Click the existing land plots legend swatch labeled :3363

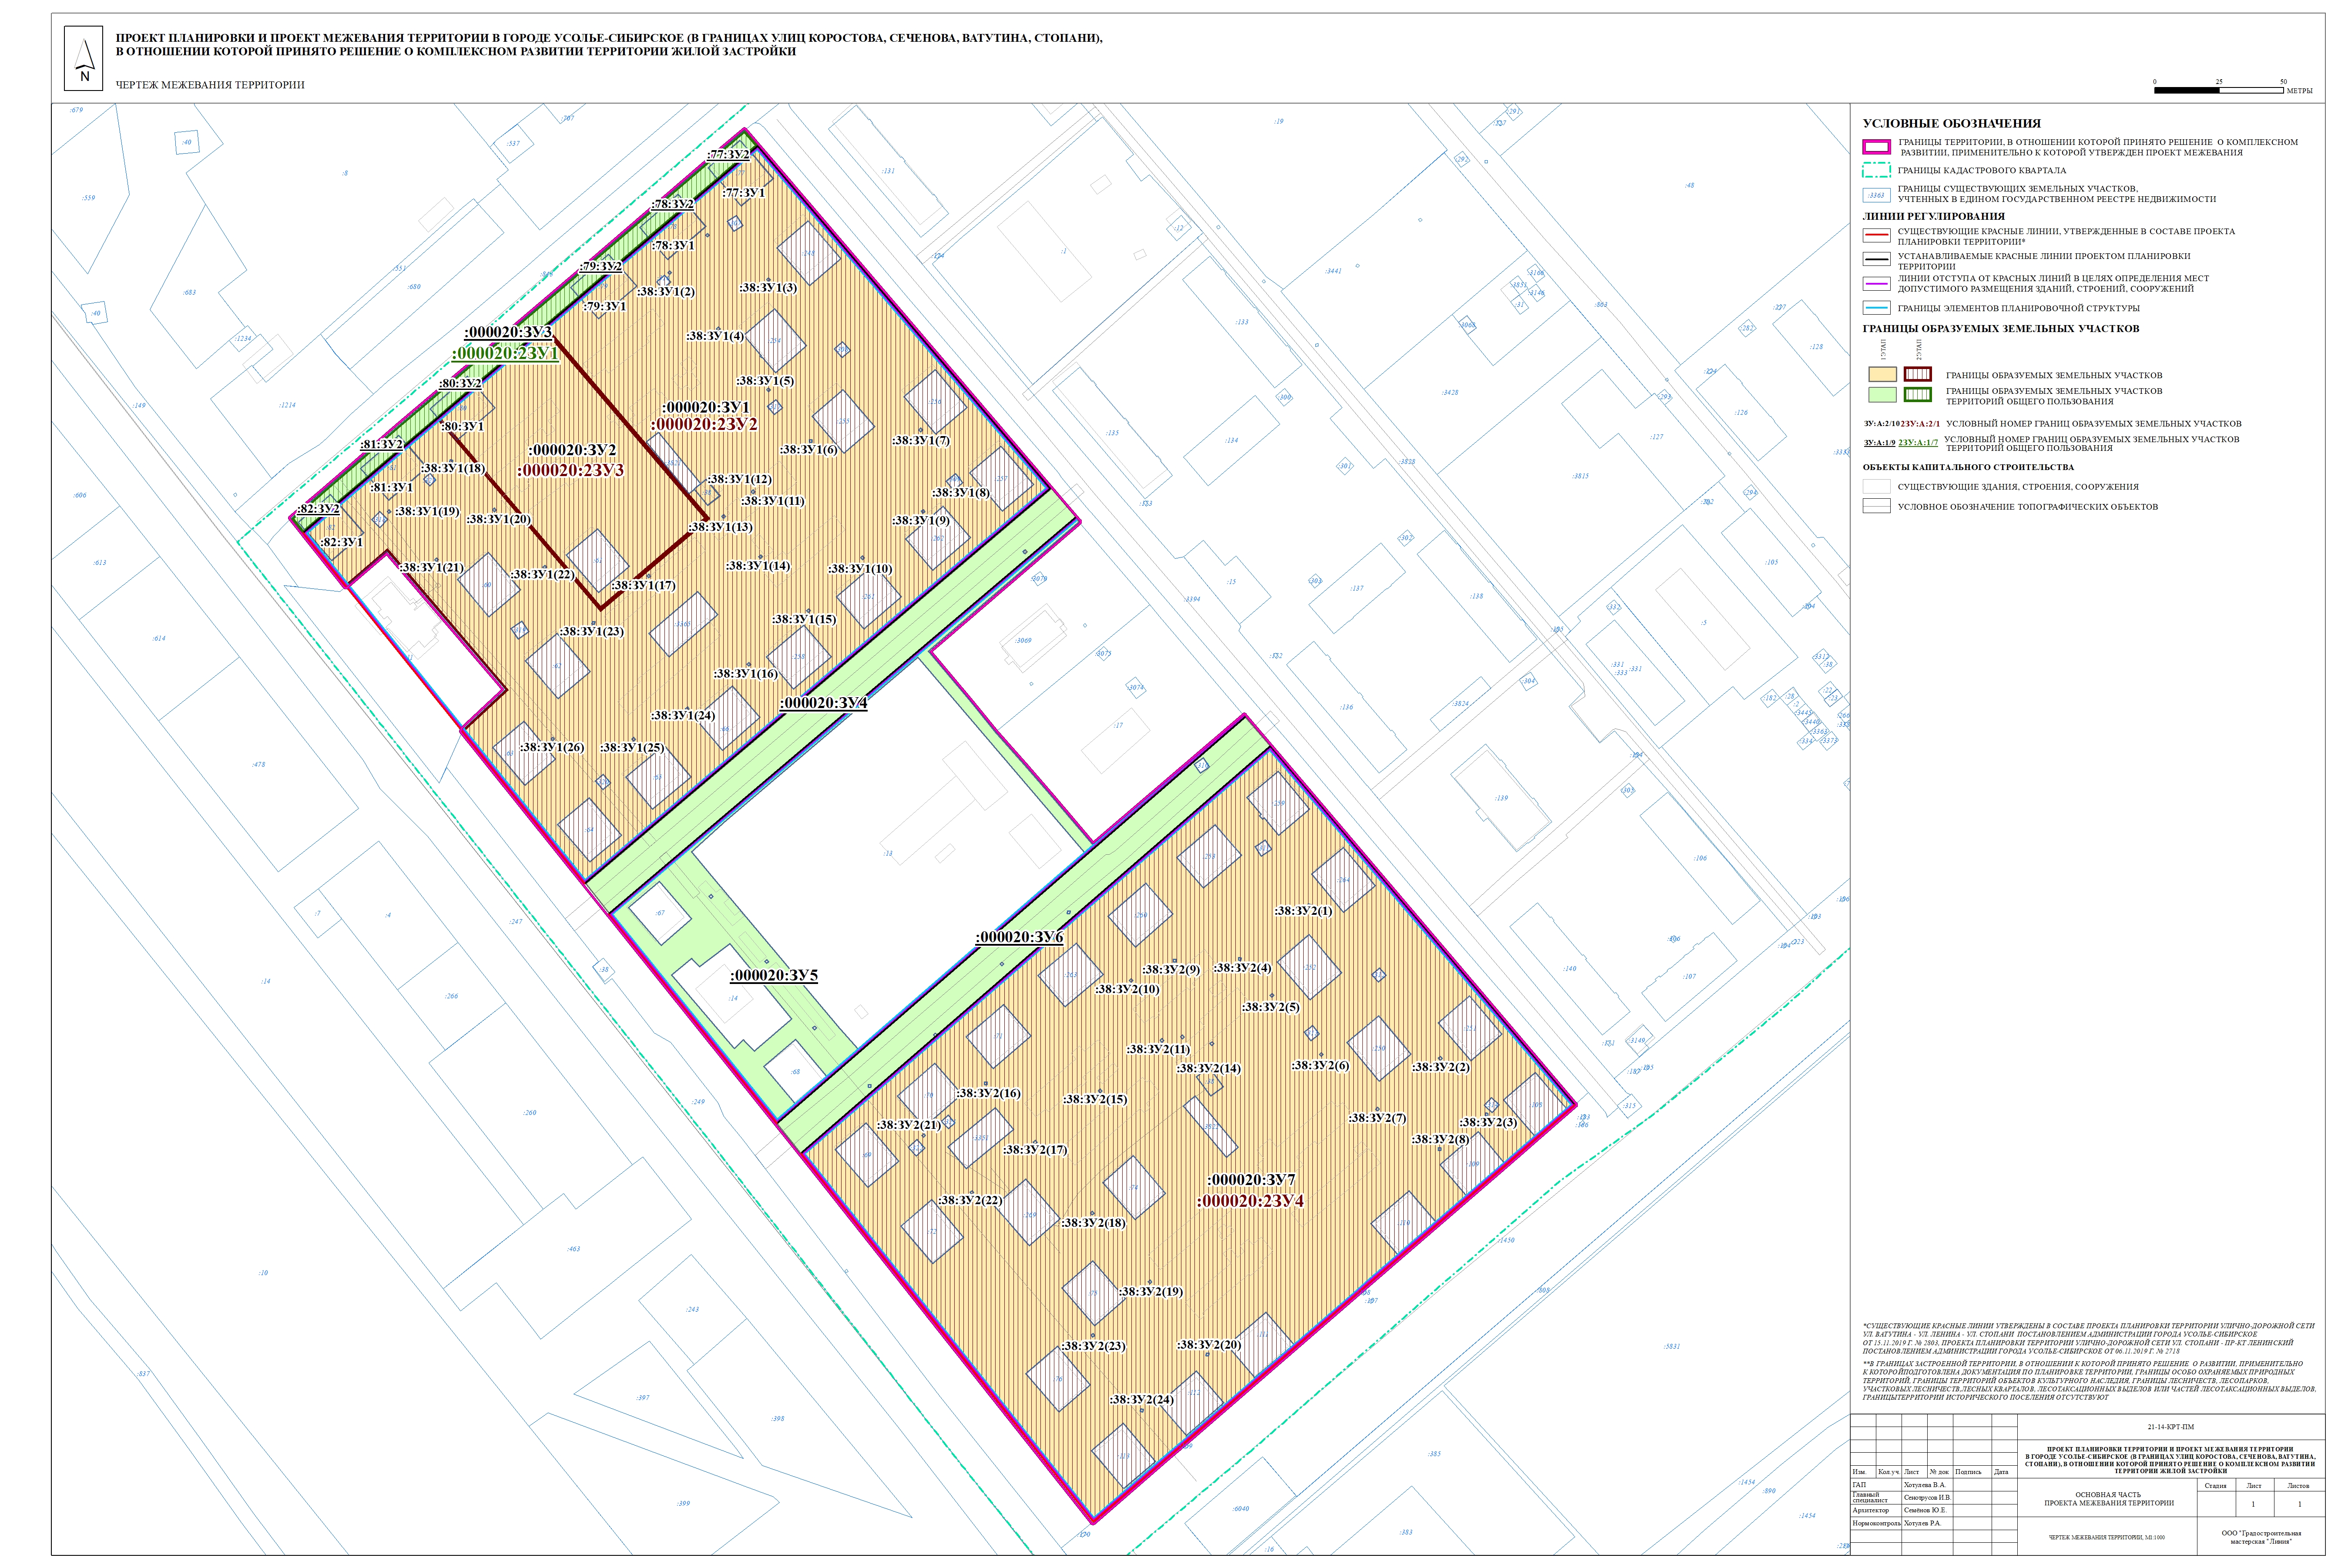pyautogui.click(x=1876, y=195)
